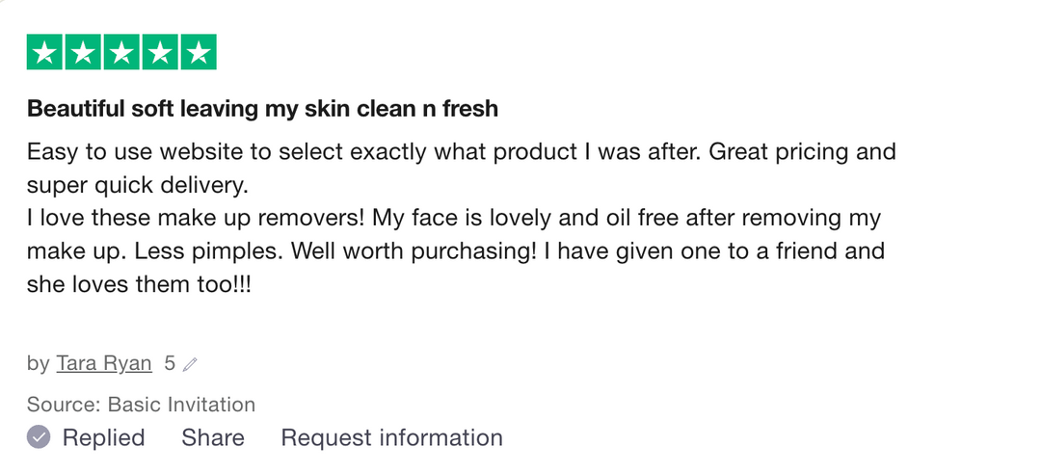The height and width of the screenshot is (473, 1041).
Task: Click the first green rating star
Action: [x=45, y=53]
